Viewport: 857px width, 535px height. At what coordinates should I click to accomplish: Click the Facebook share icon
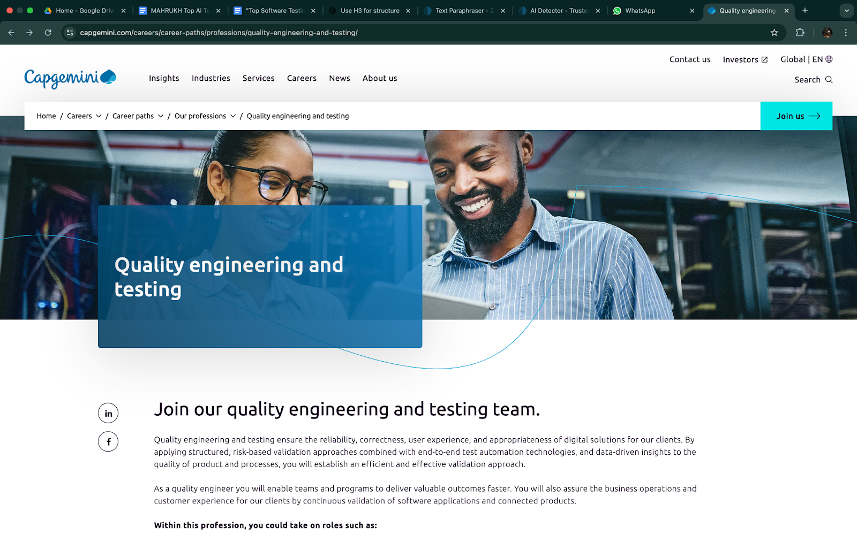click(108, 441)
